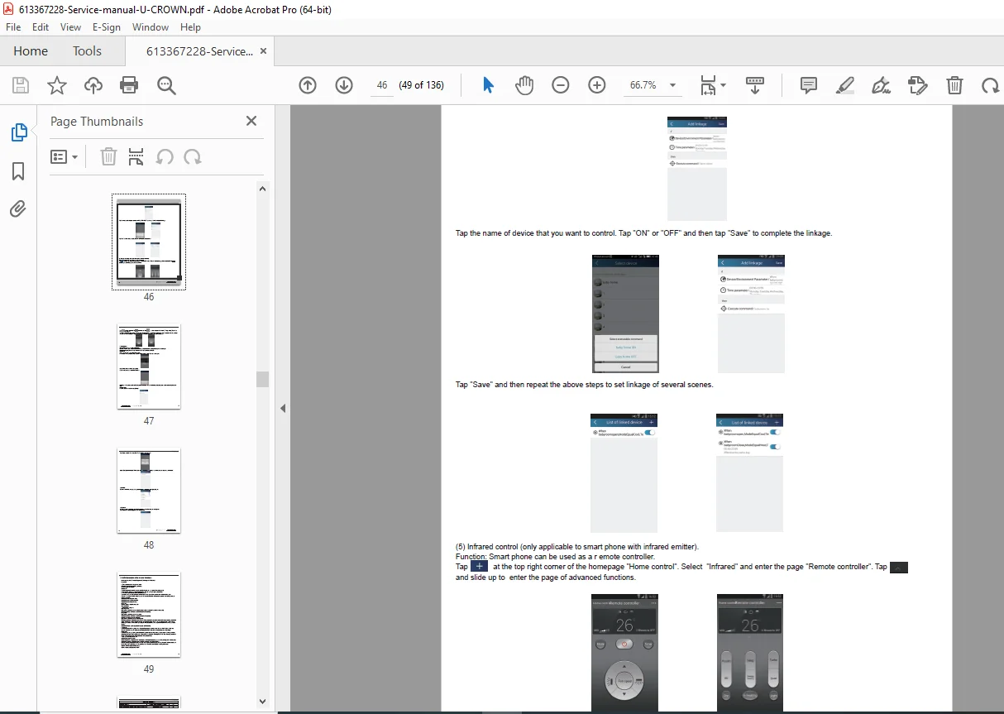
Task: Click the read mode keyboard icon
Action: (x=755, y=85)
